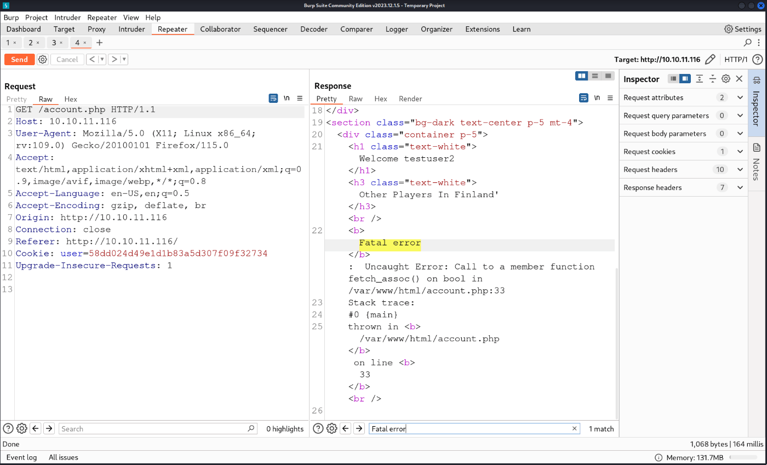This screenshot has width=767, height=465.
Task: Jump to previous response search match
Action: (346, 429)
